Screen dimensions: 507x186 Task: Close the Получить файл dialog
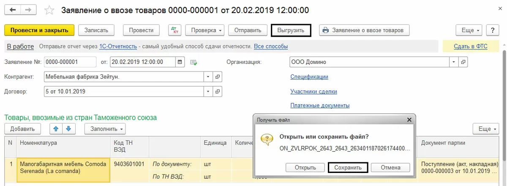click(x=409, y=120)
